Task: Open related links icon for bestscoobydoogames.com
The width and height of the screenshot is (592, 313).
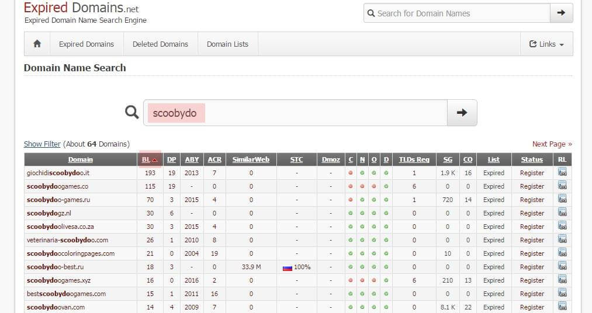Action: (562, 293)
